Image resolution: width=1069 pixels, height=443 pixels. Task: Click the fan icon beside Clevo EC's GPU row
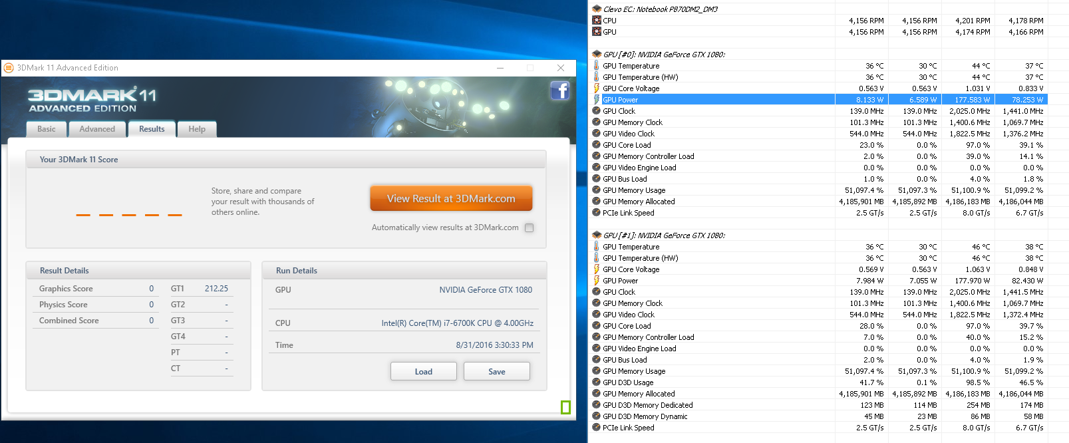point(597,32)
